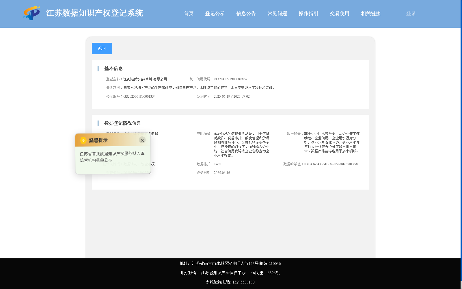
Task: Close the 温馨提示 popup
Action: 142,140
